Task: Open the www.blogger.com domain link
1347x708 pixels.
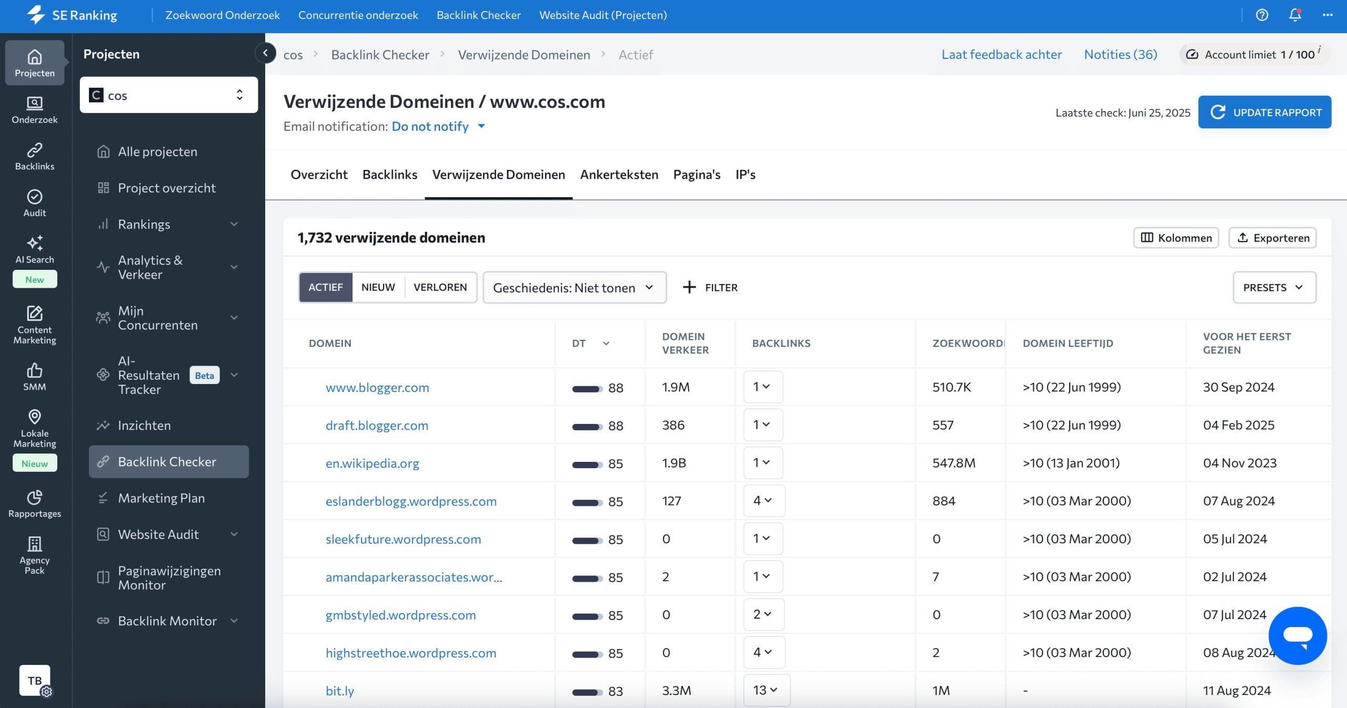Action: point(377,387)
